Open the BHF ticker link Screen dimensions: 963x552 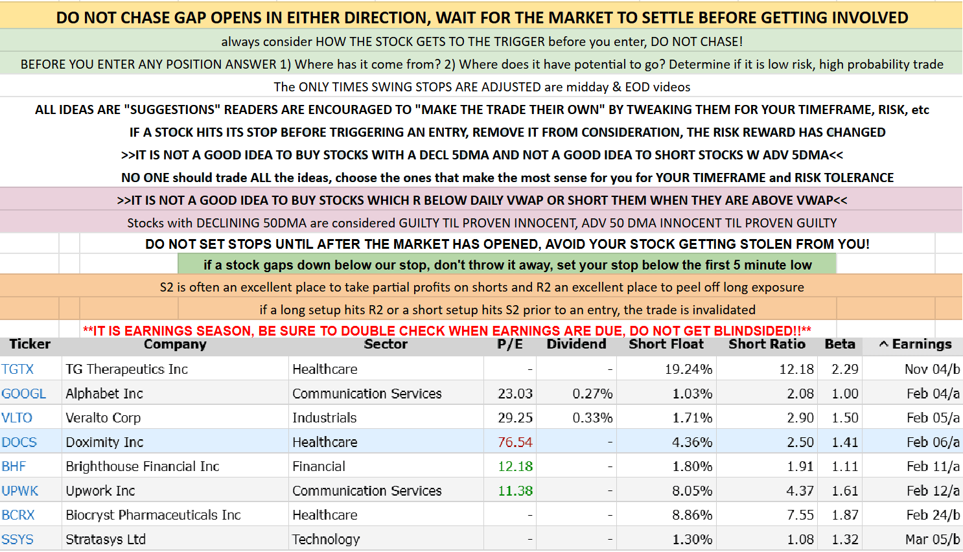tap(14, 466)
